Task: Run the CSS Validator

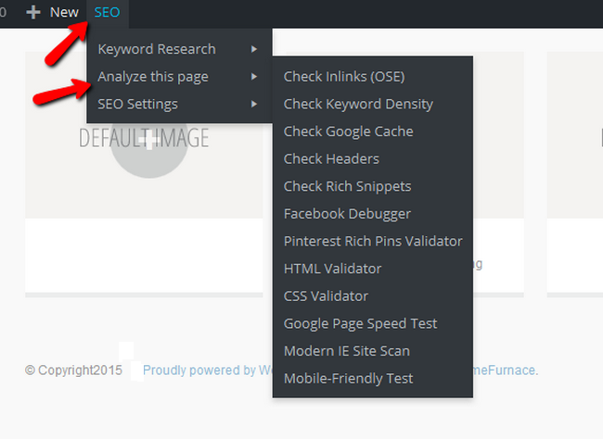Action: (326, 296)
